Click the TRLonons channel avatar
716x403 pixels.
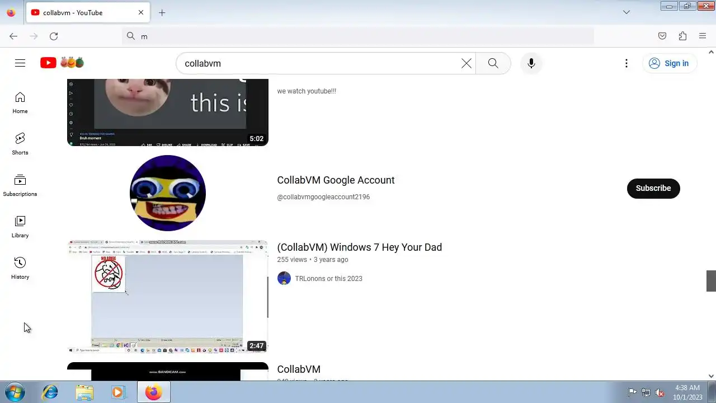point(284,278)
